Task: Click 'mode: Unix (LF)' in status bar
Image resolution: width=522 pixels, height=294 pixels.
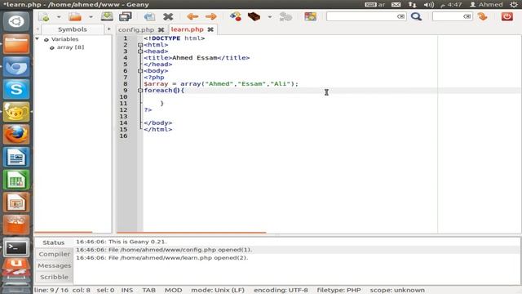Action: [x=218, y=290]
